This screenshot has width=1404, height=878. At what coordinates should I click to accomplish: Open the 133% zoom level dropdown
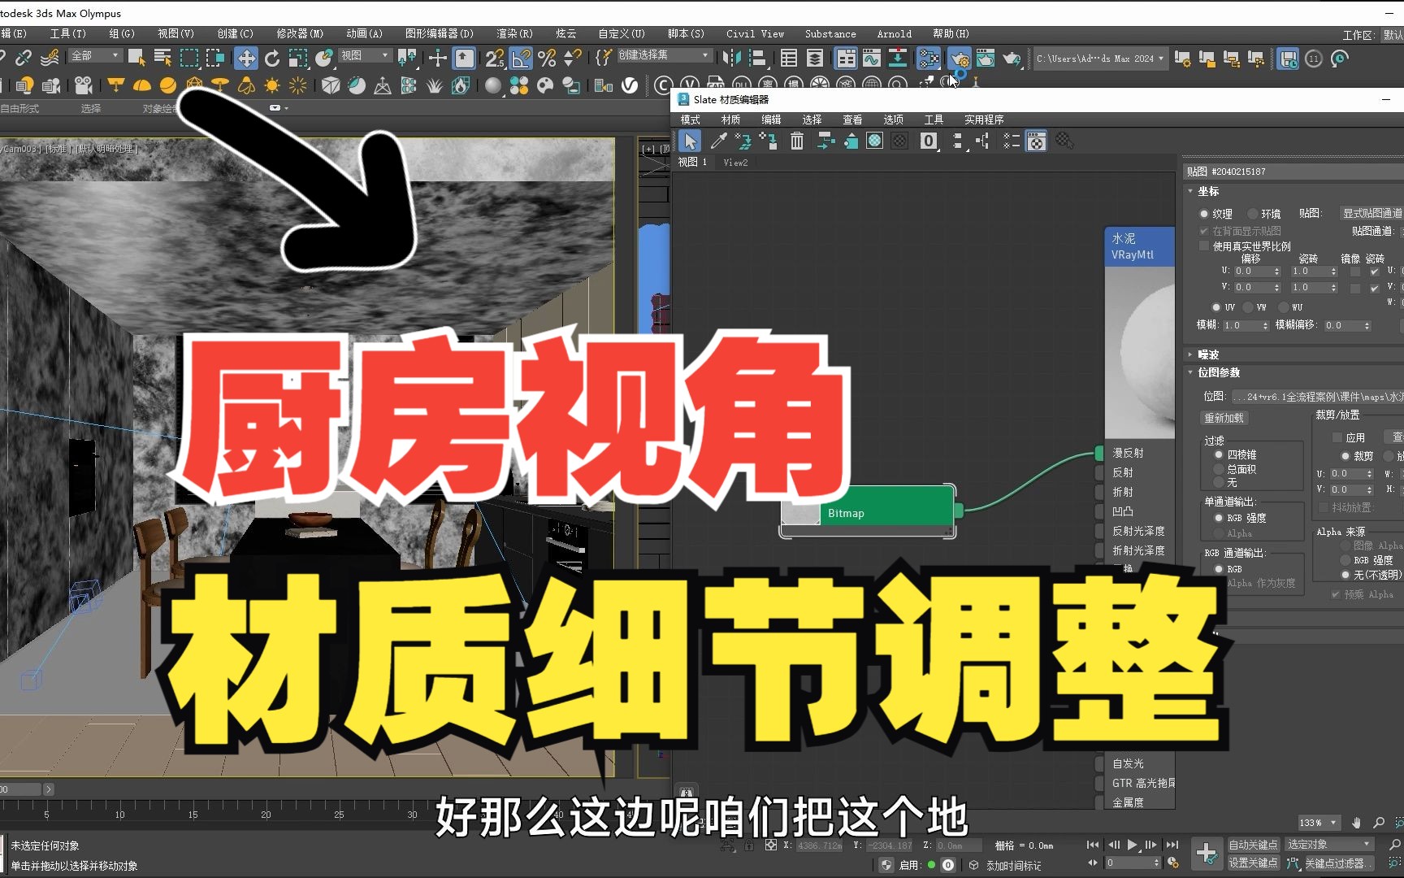pos(1319,823)
